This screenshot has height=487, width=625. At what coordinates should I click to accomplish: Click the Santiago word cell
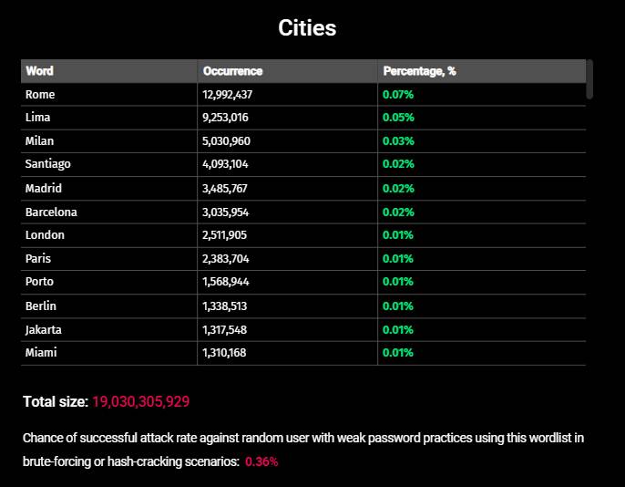point(47,164)
